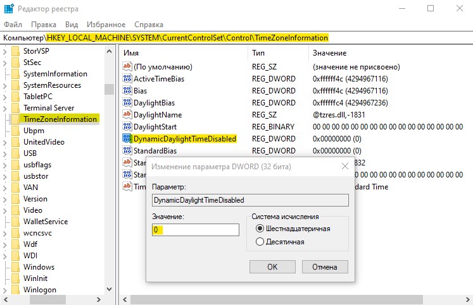Open the Избранное menu
The height and width of the screenshot is (305, 473).
[x=106, y=25]
